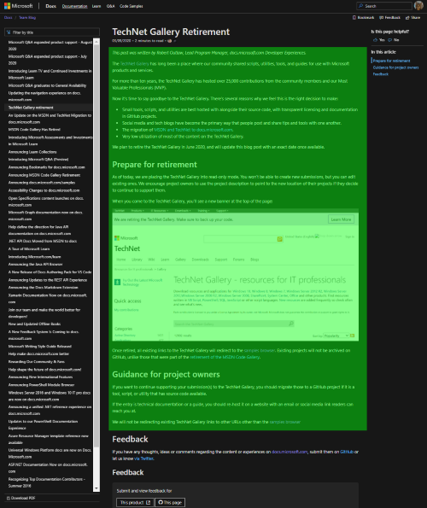Open MSDN and TechNet to docs.microsoft.com link

[193, 130]
